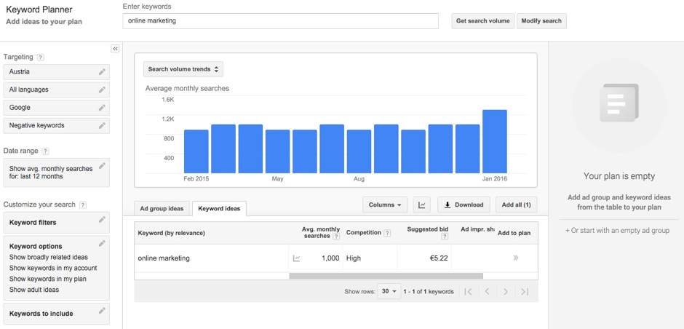Viewport: 684px width, 329px height.
Task: Click Modify search button
Action: [541, 21]
